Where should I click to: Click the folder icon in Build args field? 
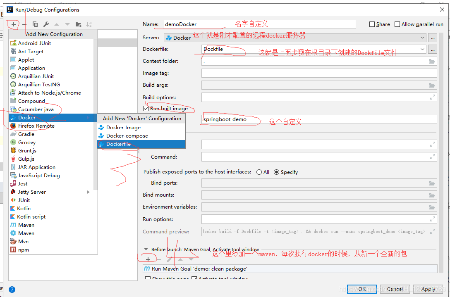pyautogui.click(x=432, y=86)
